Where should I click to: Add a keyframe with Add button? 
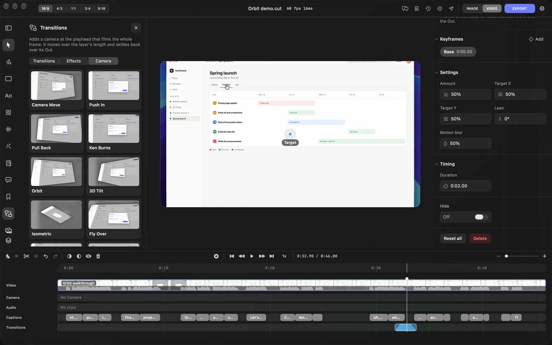(536, 39)
